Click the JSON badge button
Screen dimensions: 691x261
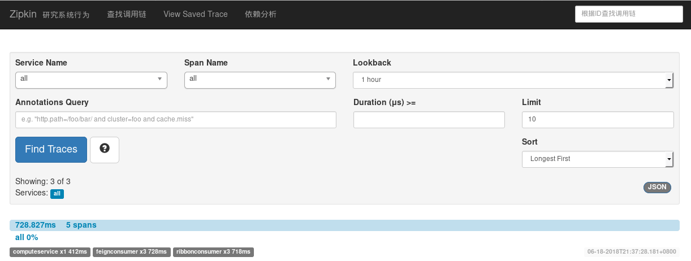(x=657, y=188)
